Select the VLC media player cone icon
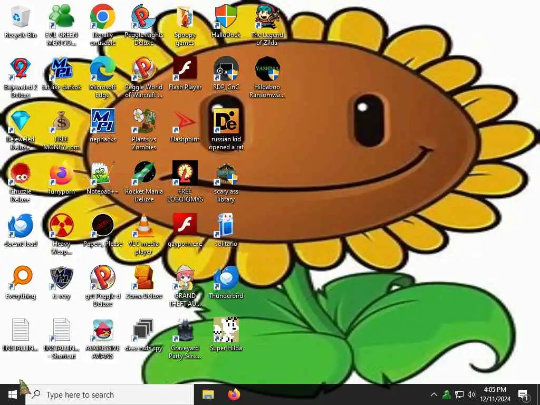Image resolution: width=540 pixels, height=405 pixels. click(143, 225)
